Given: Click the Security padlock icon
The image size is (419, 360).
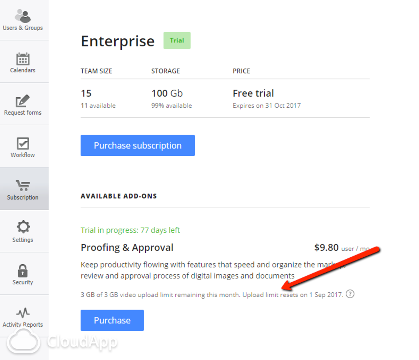Looking at the screenshot, I should pyautogui.click(x=23, y=271).
